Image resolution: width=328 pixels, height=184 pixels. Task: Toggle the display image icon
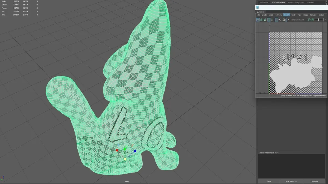284,20
